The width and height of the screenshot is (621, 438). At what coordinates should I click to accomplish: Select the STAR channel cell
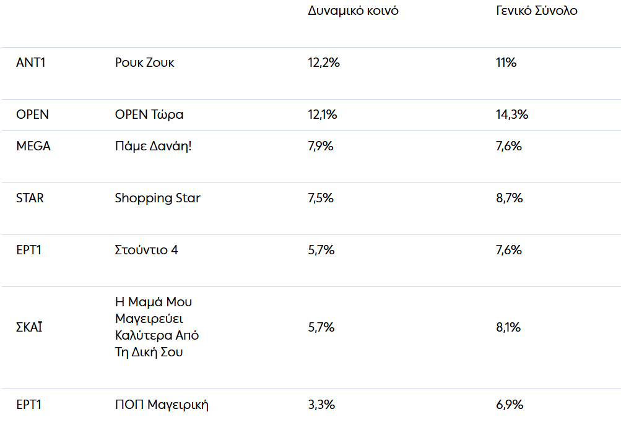(30, 198)
